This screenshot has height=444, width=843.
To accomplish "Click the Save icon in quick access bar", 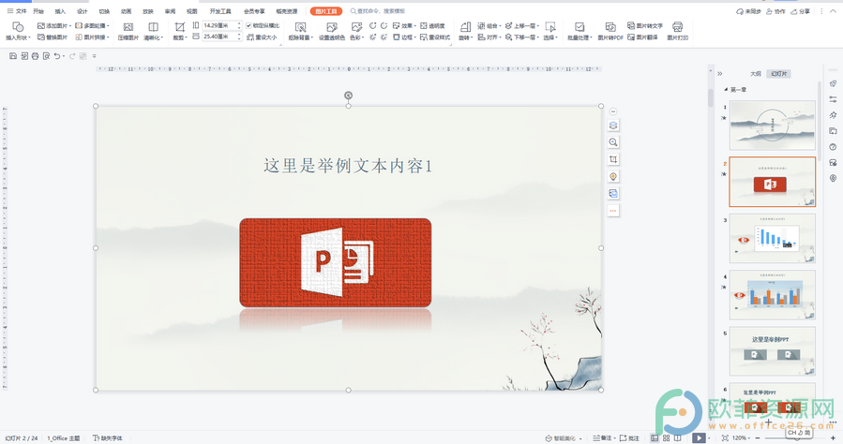I will (13, 56).
